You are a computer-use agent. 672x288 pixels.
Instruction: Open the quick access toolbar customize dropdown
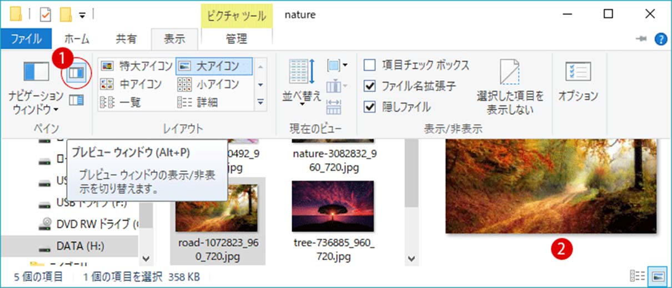82,14
